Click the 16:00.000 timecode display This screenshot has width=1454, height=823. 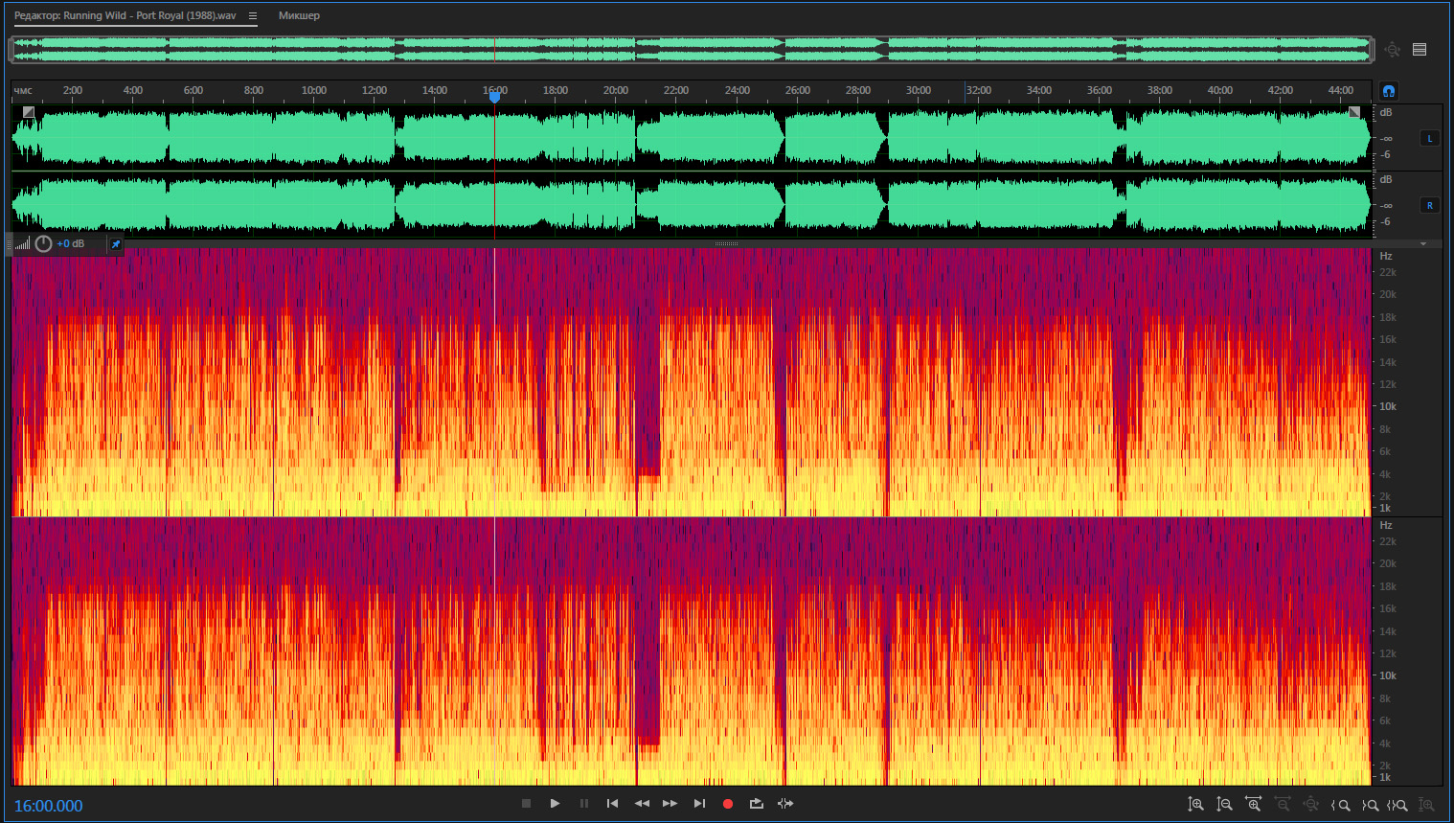coord(48,806)
